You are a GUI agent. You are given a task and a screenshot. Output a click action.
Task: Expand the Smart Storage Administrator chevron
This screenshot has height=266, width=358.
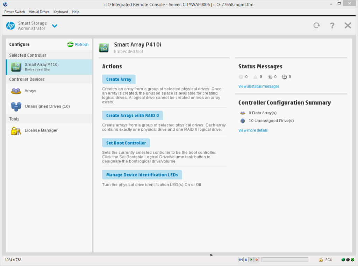pos(55,26)
